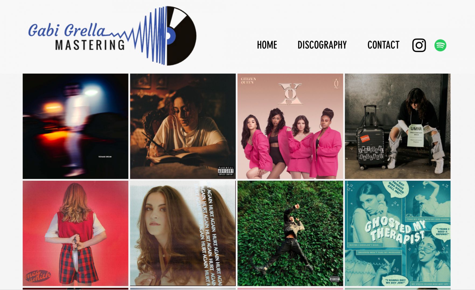Open the Spotify icon link
The height and width of the screenshot is (290, 475).
click(440, 45)
